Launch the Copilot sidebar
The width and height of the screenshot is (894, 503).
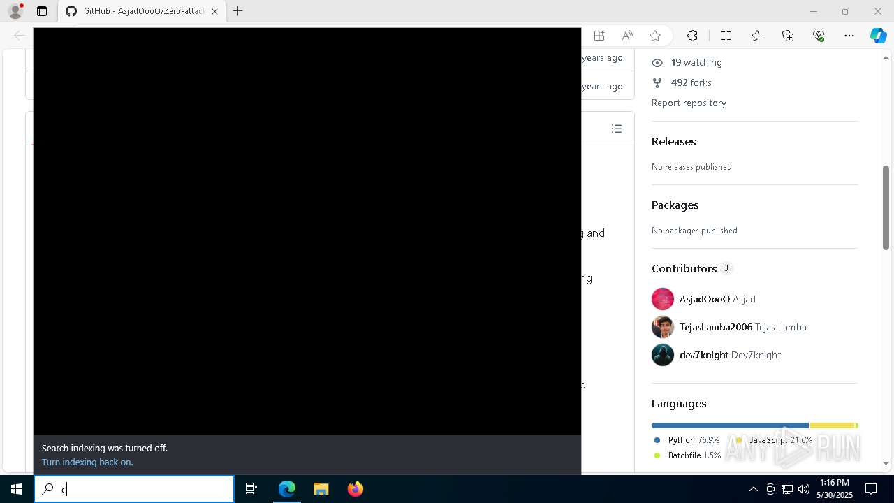click(878, 36)
